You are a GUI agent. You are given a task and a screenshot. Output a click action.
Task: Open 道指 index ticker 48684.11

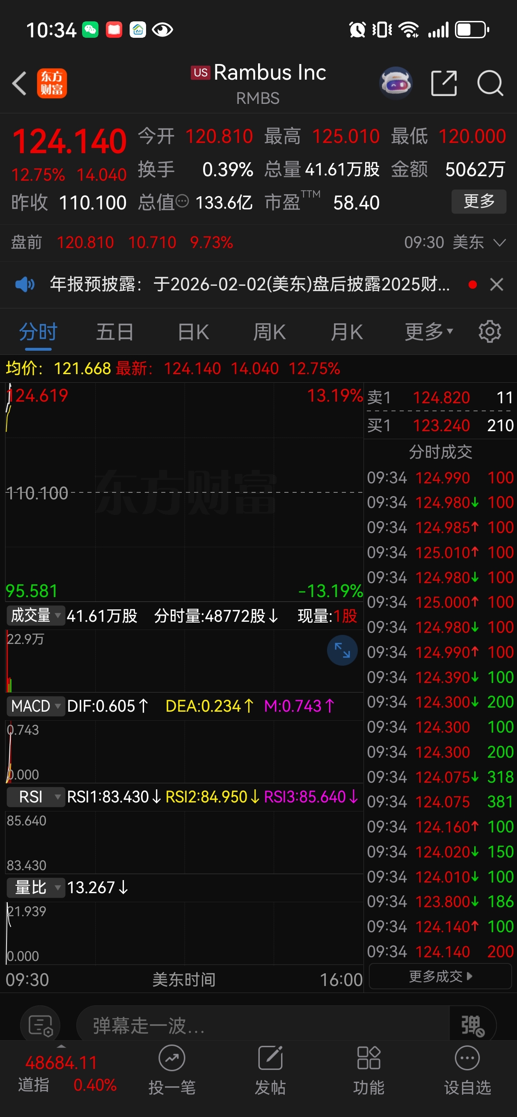pos(61,1063)
